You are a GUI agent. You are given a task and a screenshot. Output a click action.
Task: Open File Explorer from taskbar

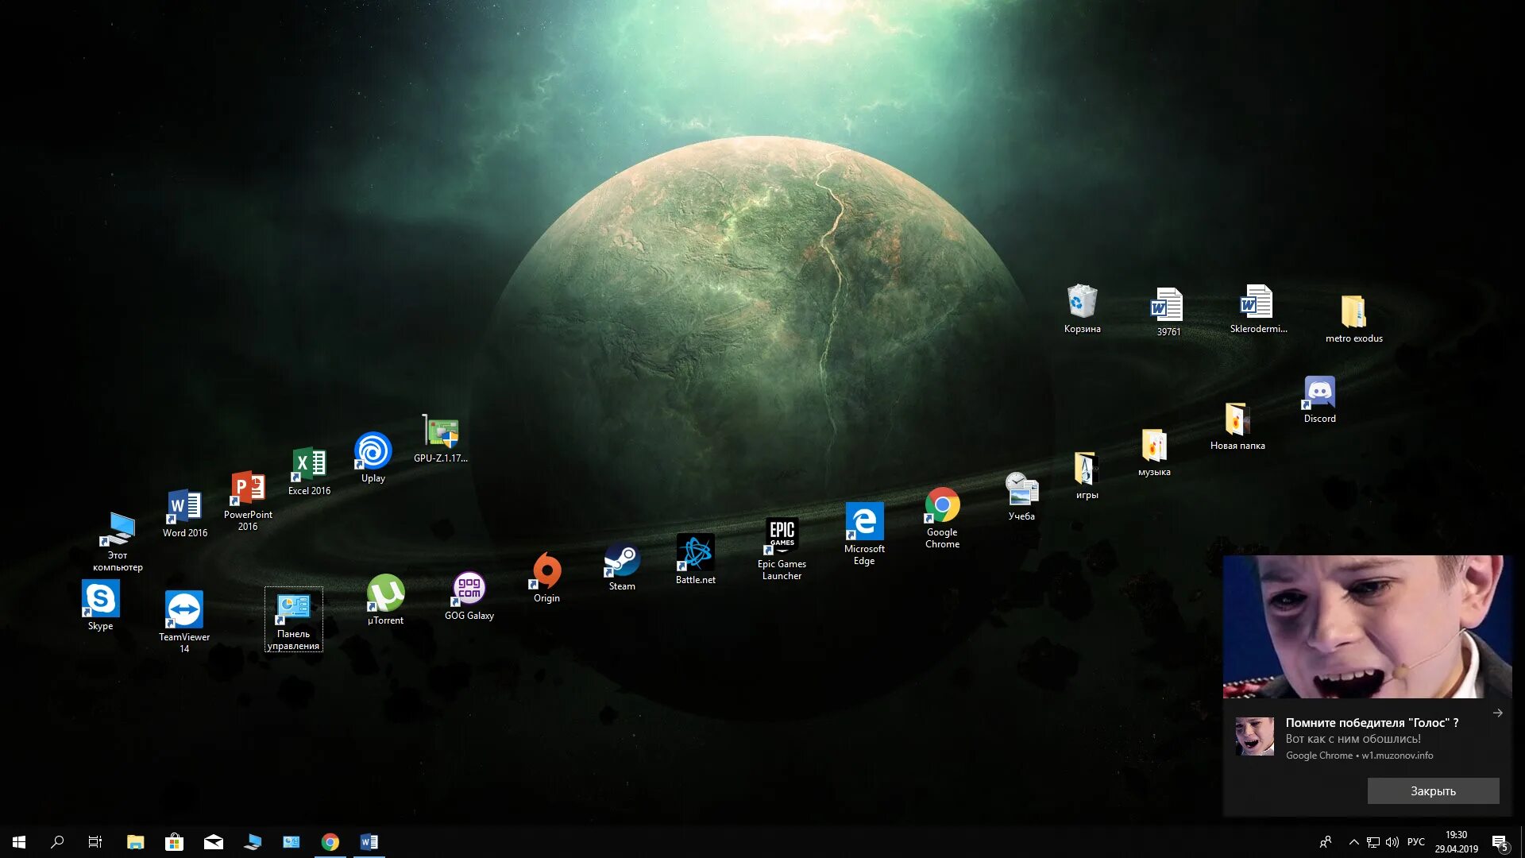135,841
